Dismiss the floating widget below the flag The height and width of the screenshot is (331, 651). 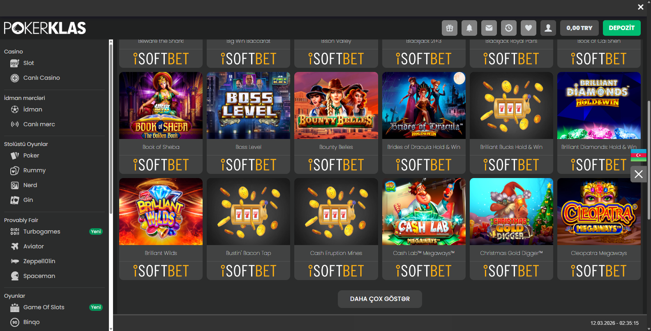pos(639,174)
